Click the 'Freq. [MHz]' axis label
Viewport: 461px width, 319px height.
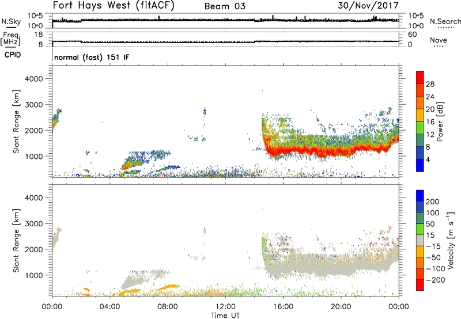(10, 39)
